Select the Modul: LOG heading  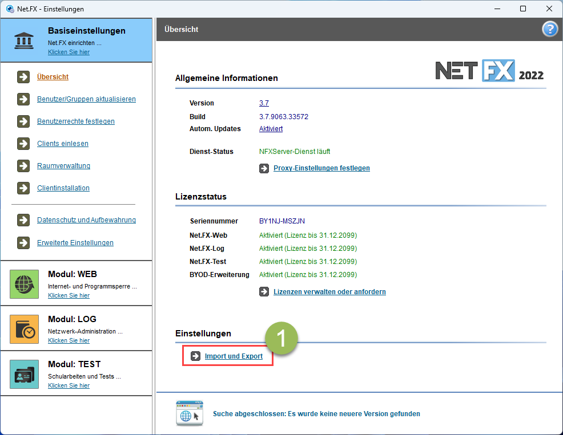(x=72, y=319)
